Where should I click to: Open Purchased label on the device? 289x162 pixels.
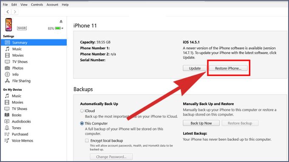20,134
